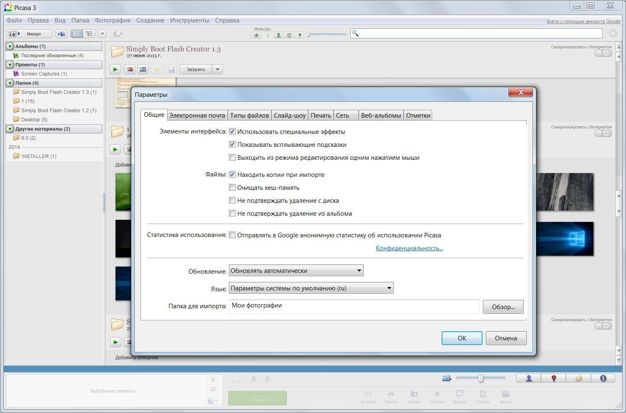Enable no confirmation for album deletion
Image resolution: width=626 pixels, height=413 pixels.
(x=232, y=213)
